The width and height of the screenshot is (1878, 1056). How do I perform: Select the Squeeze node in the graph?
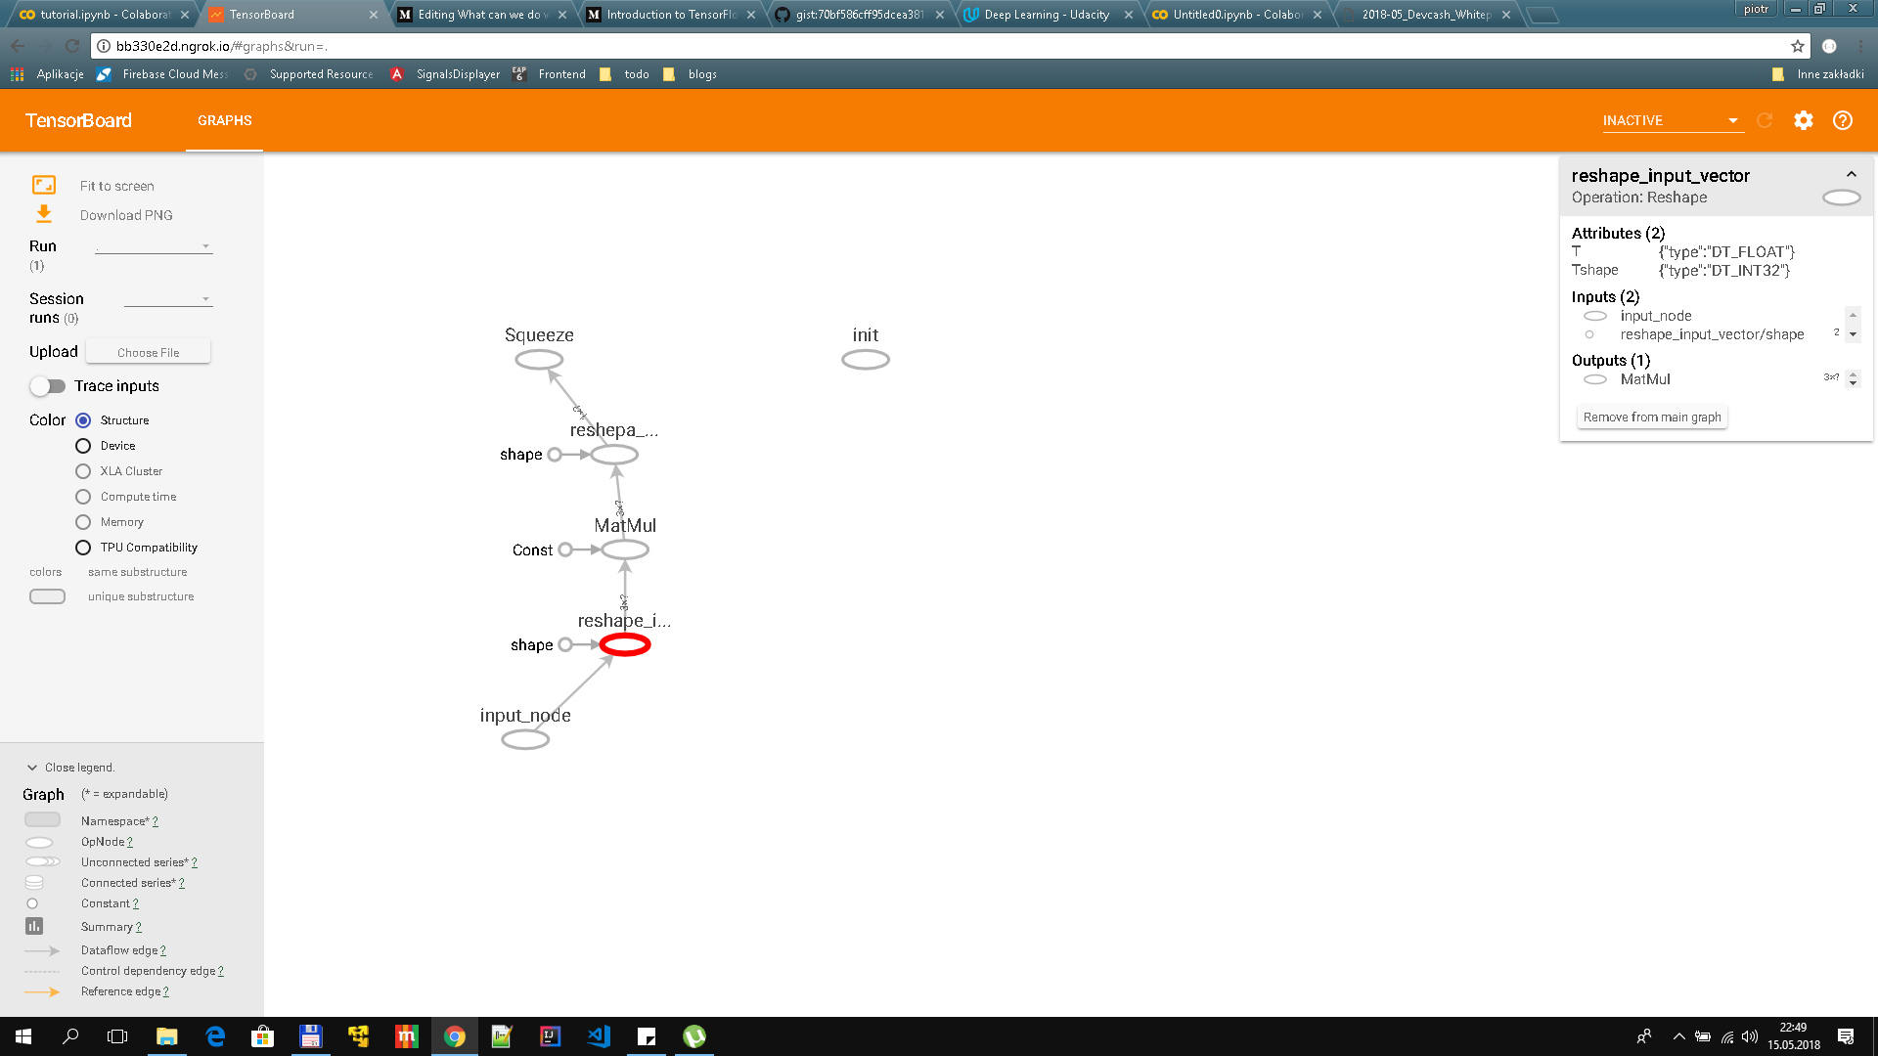(539, 359)
